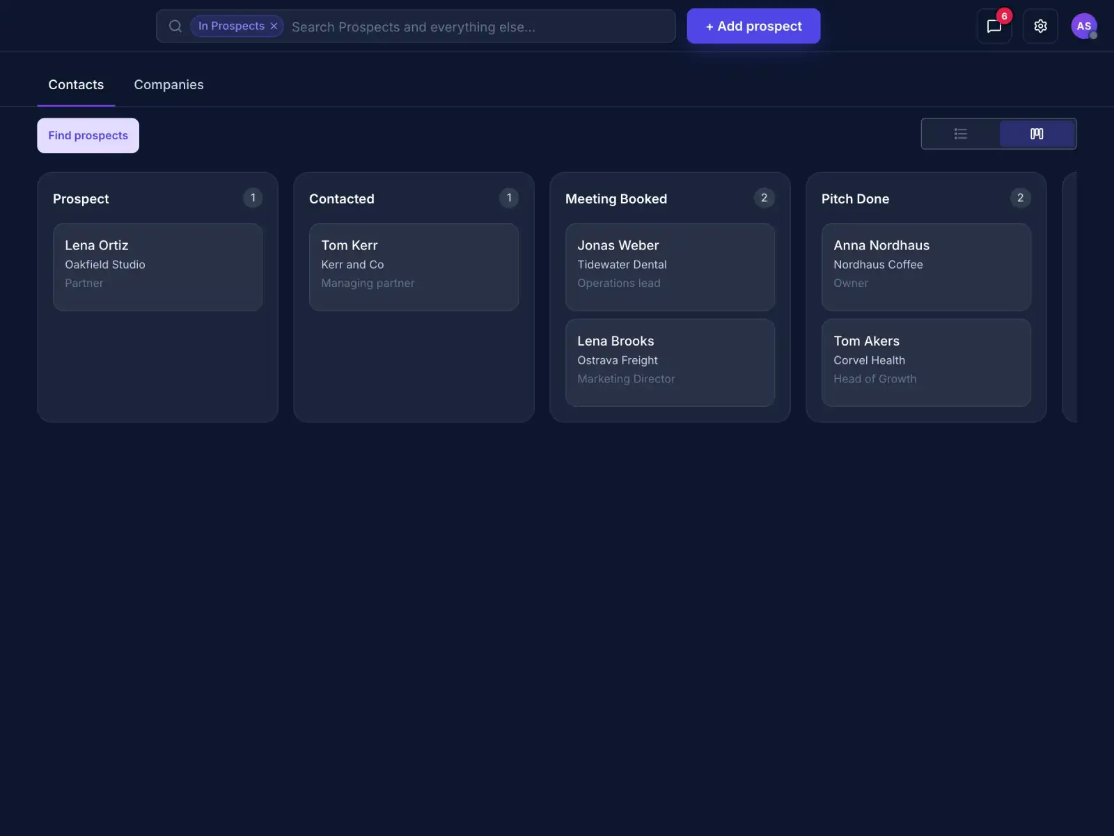Screen dimensions: 1114x836
Task: Click the Operations lead role text
Action: (x=619, y=284)
